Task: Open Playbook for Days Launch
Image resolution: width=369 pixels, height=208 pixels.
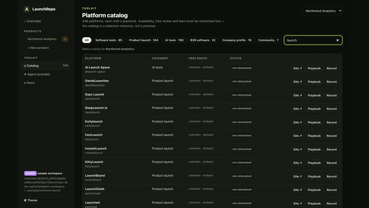Action: coord(314,95)
